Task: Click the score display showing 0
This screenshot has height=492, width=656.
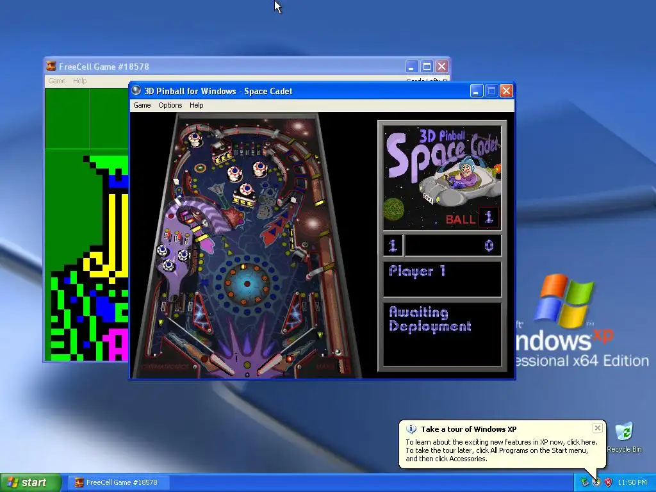Action: pos(453,245)
